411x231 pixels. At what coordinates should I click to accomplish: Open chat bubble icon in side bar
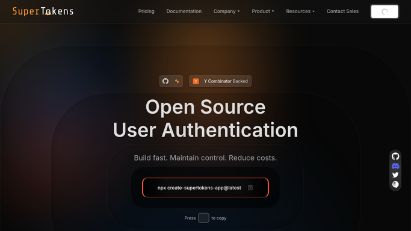[x=395, y=185]
